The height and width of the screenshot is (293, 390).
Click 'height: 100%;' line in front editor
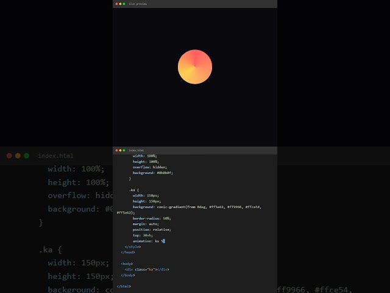tap(146, 162)
